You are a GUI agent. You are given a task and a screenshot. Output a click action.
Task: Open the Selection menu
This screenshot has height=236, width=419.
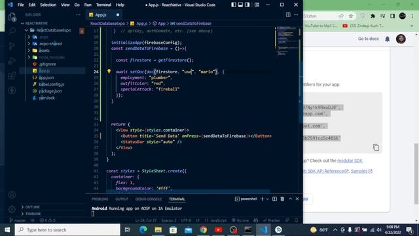coord(48,5)
